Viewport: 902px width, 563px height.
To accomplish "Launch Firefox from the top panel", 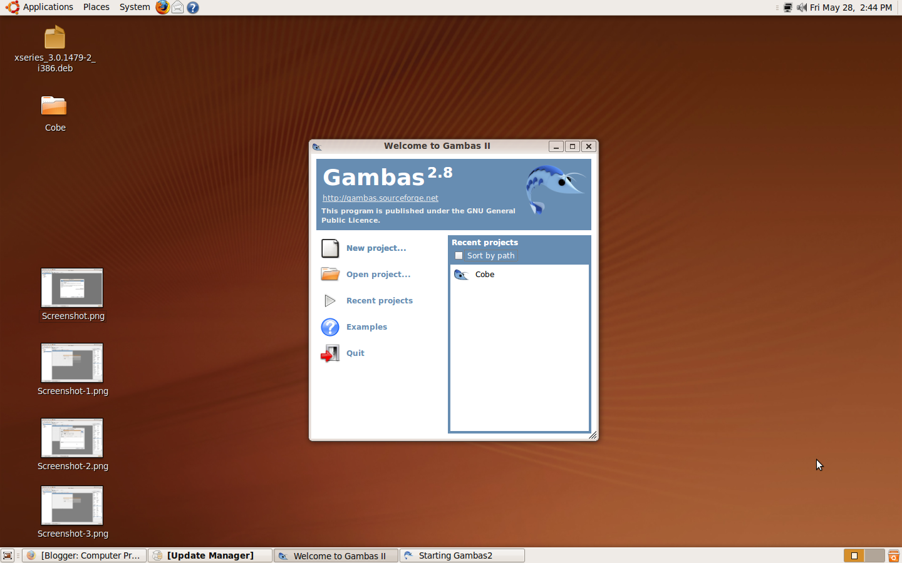I will [x=162, y=8].
